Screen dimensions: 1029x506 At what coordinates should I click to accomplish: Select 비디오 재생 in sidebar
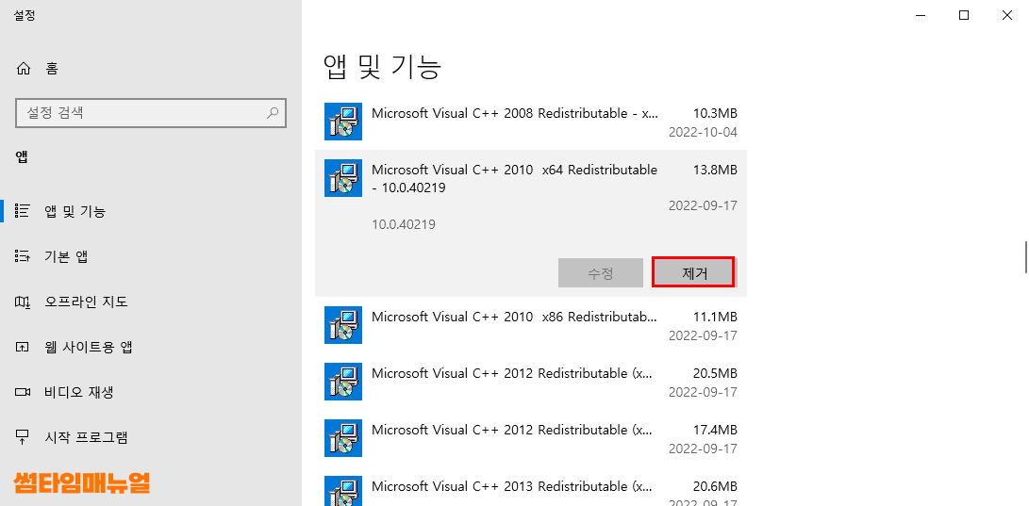(151, 392)
